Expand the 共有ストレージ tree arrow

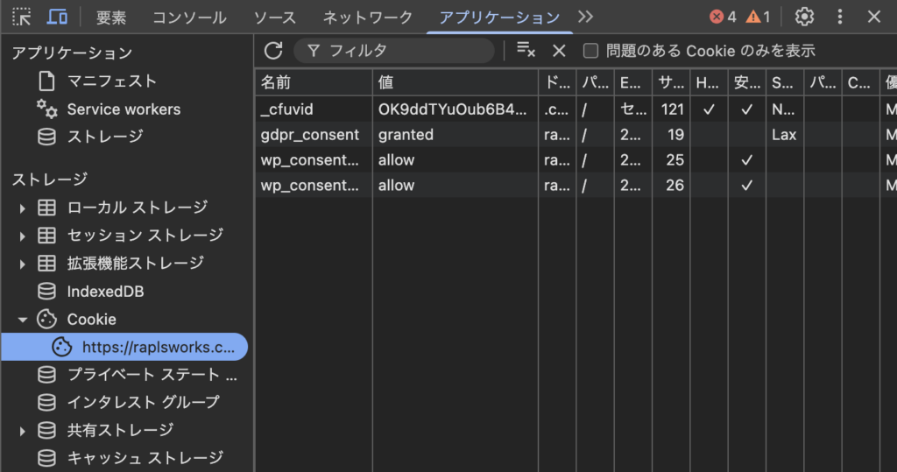22,431
